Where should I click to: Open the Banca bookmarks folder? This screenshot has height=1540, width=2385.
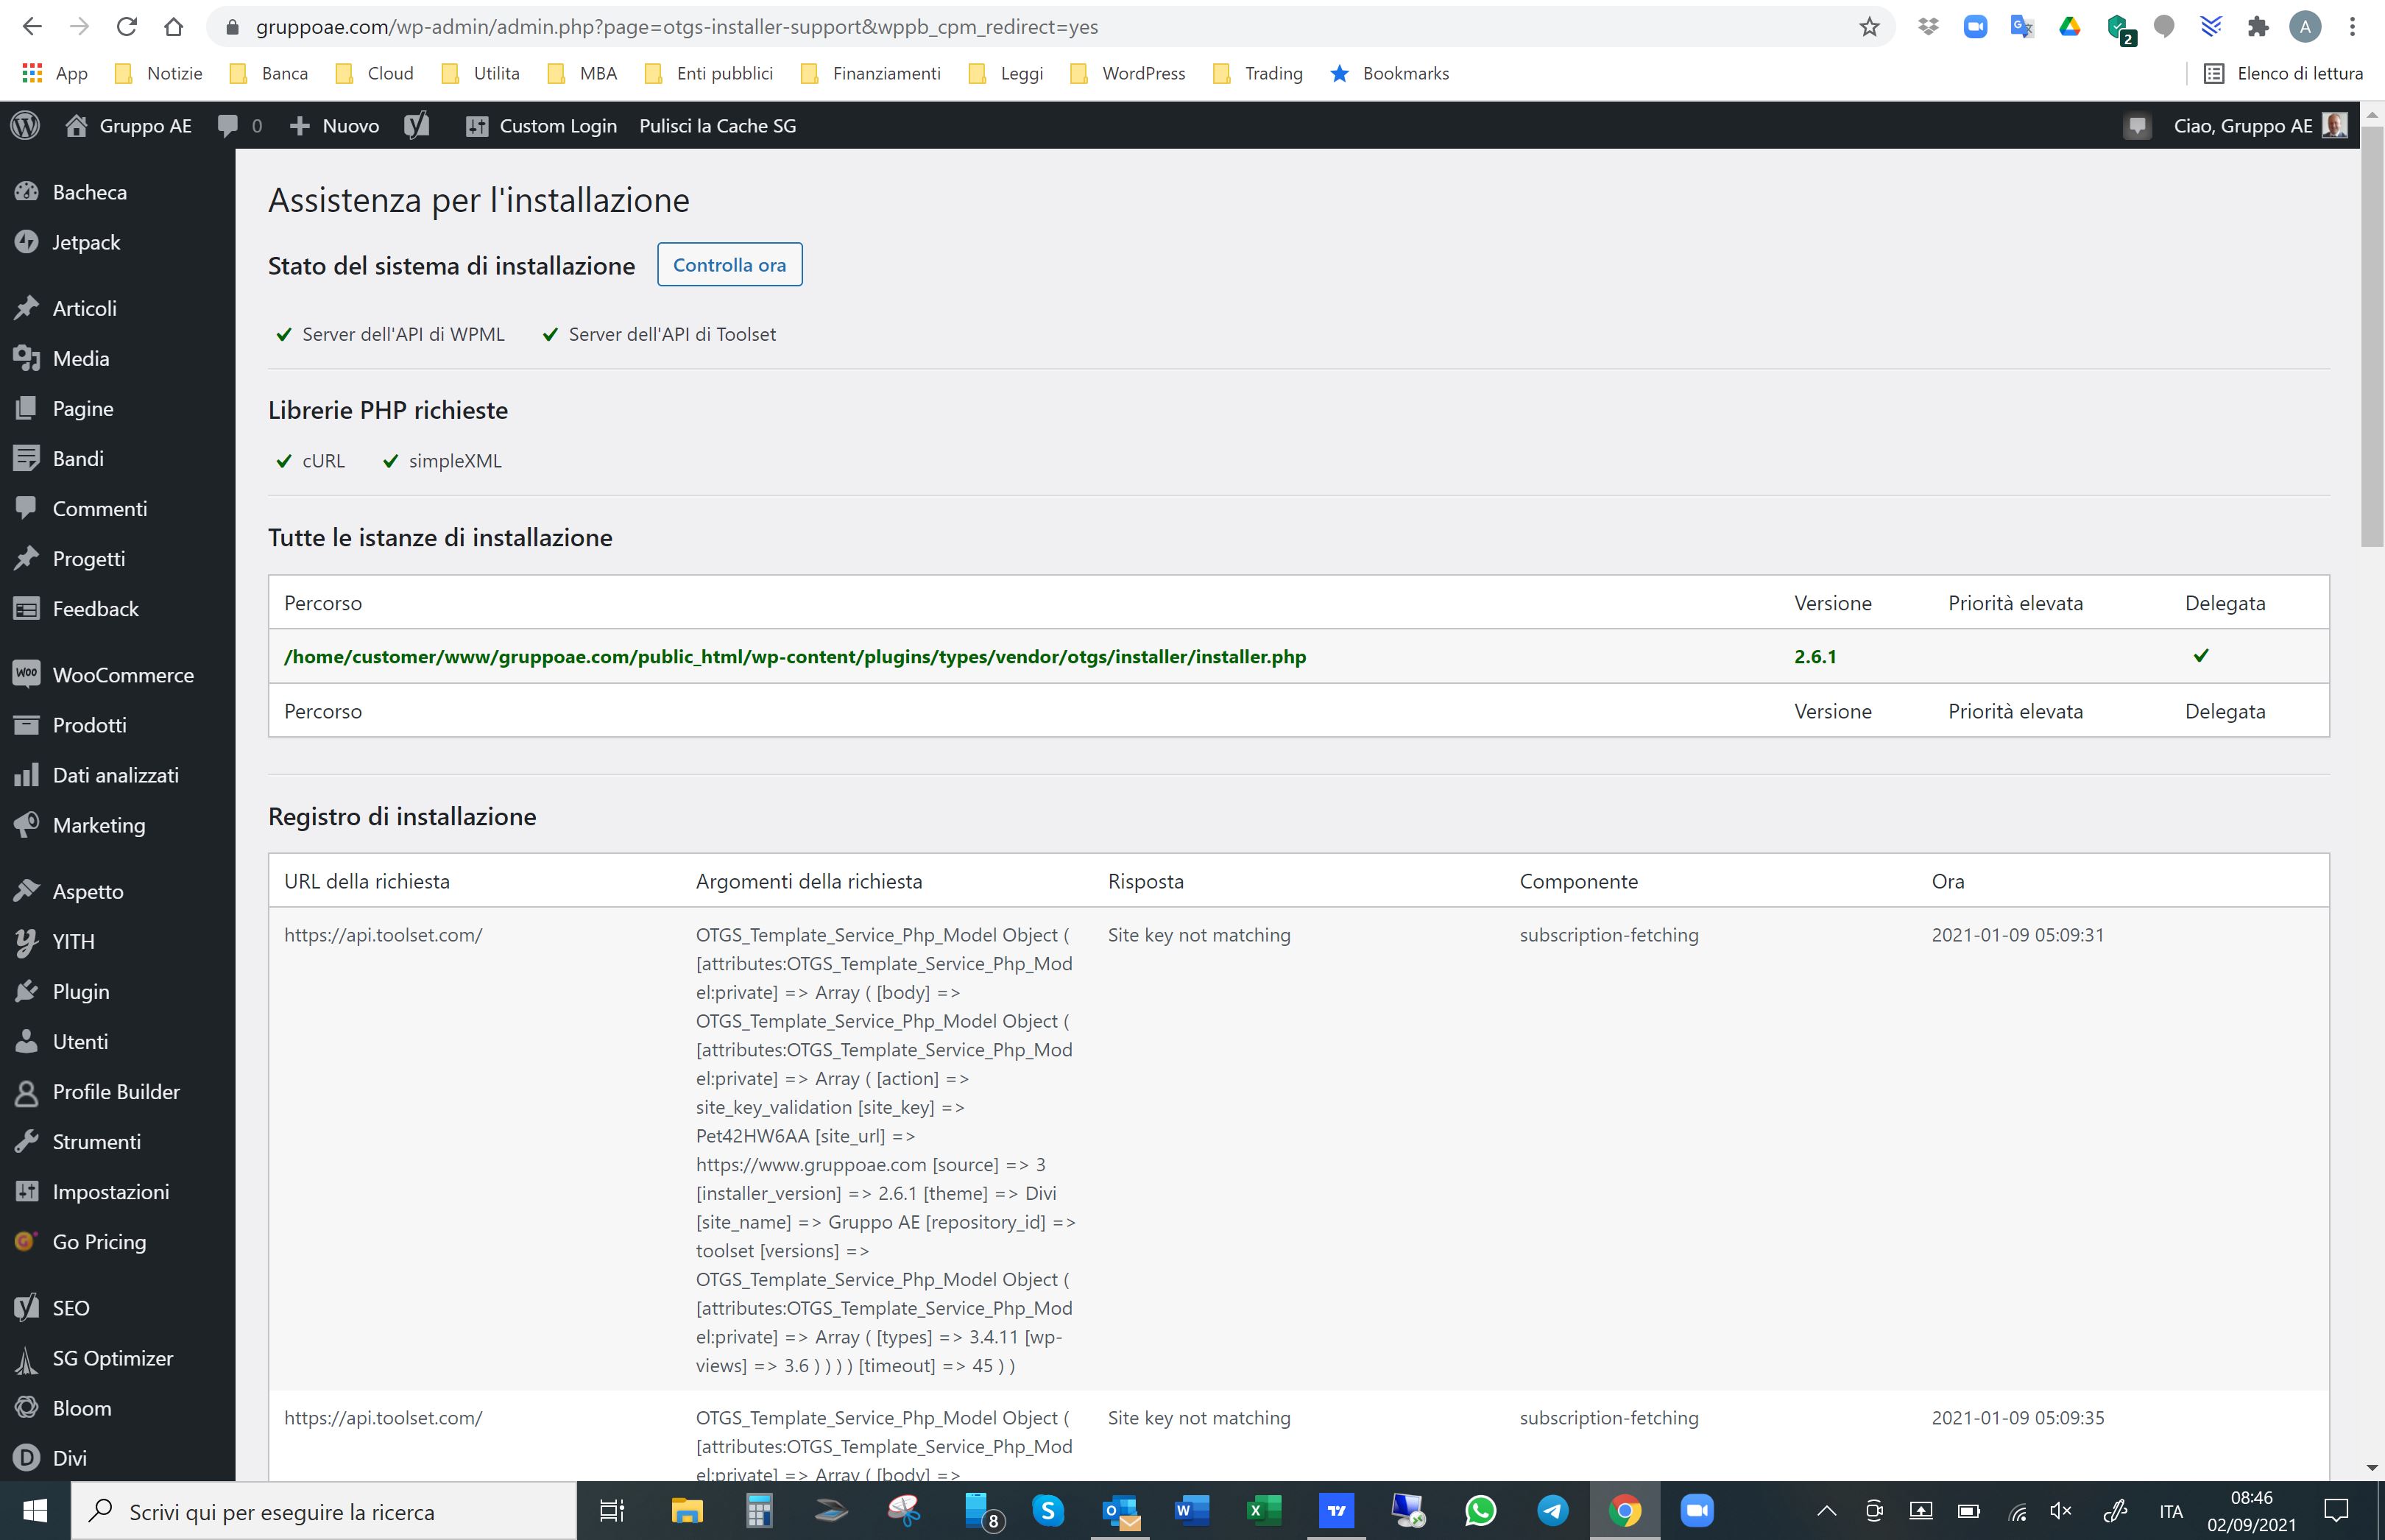(x=268, y=73)
